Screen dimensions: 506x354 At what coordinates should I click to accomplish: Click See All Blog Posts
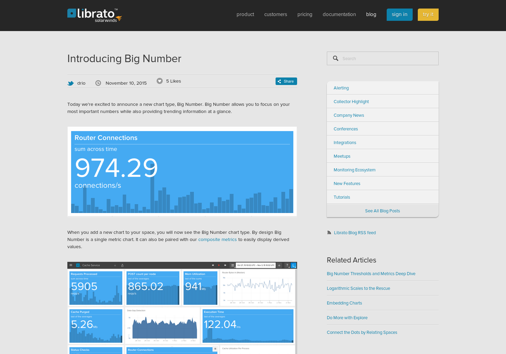(x=383, y=211)
